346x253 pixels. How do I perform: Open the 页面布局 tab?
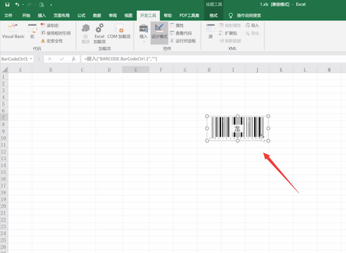(62, 15)
